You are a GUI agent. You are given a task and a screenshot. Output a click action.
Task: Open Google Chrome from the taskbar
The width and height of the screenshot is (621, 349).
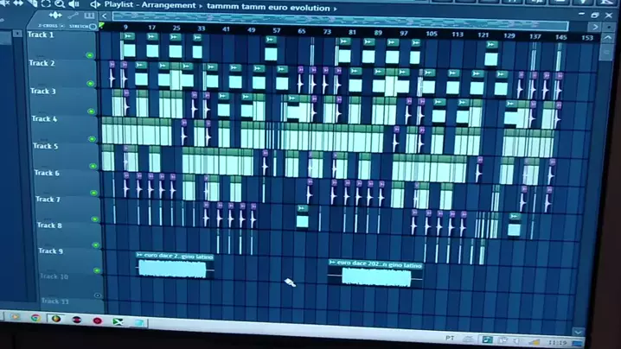35,318
